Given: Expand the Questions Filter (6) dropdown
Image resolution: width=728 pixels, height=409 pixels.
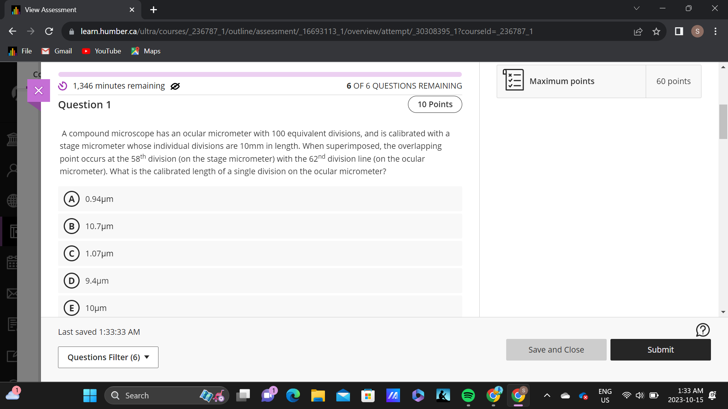Looking at the screenshot, I should pos(108,357).
